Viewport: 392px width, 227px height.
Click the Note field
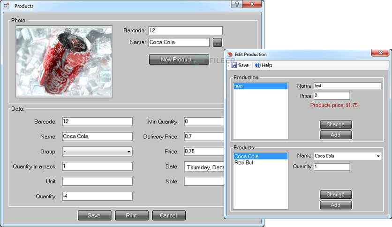[204, 182]
